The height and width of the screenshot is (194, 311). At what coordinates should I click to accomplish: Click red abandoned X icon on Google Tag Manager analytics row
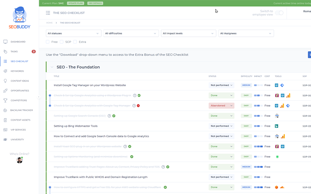tap(138, 106)
